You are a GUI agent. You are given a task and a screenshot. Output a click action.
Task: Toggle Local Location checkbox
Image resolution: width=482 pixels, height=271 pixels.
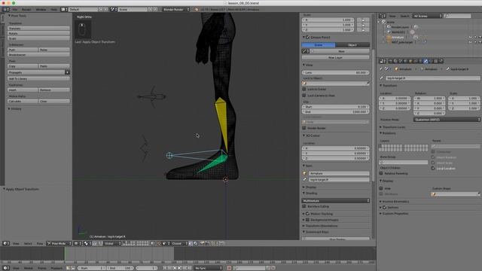click(x=433, y=169)
